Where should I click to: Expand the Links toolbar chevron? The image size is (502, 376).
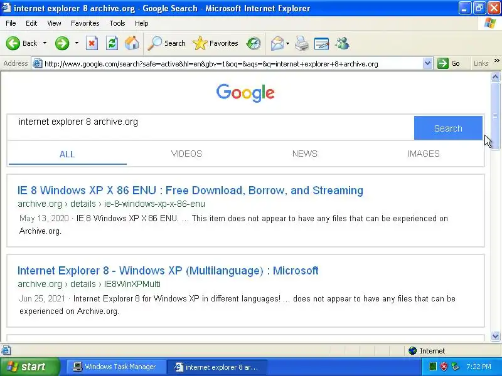(x=496, y=60)
